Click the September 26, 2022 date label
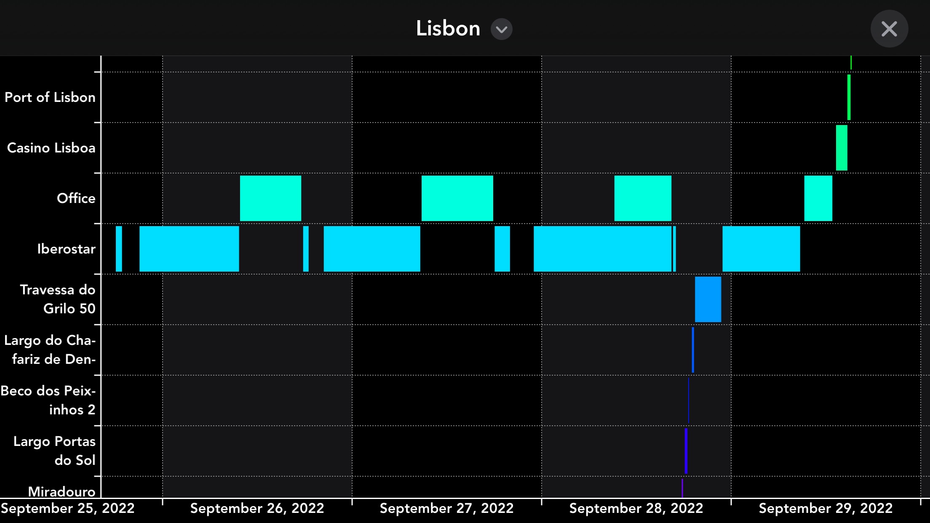The width and height of the screenshot is (930, 523). coord(257,508)
